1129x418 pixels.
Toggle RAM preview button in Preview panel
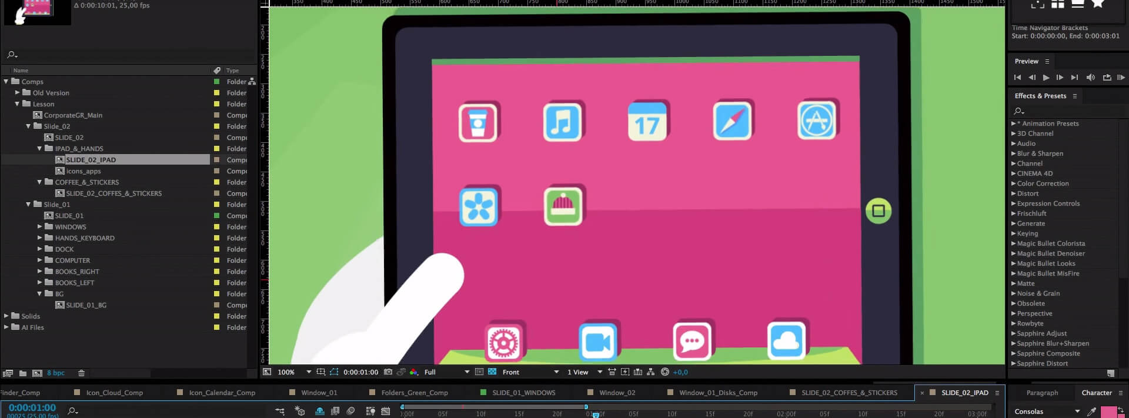coord(1121,78)
